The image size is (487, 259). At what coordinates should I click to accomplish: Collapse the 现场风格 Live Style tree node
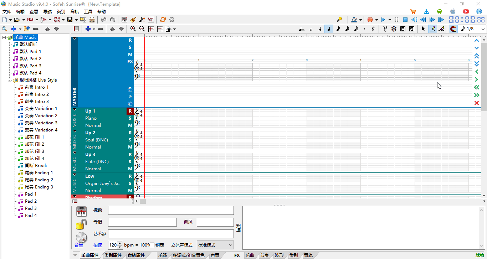(x=10, y=80)
